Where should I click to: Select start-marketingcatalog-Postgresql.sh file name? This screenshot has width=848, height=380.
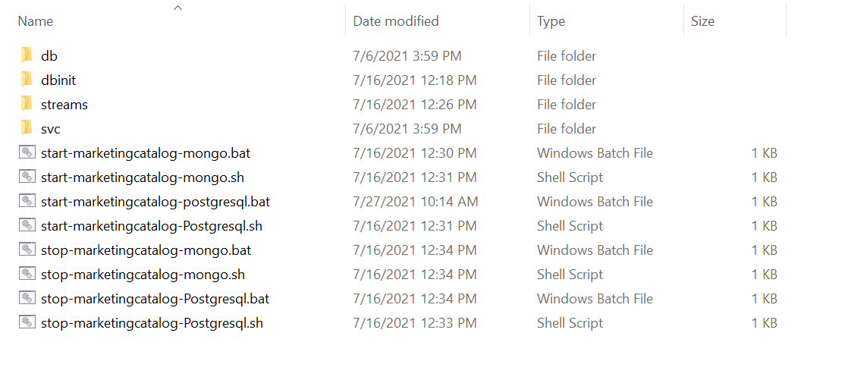tap(152, 225)
